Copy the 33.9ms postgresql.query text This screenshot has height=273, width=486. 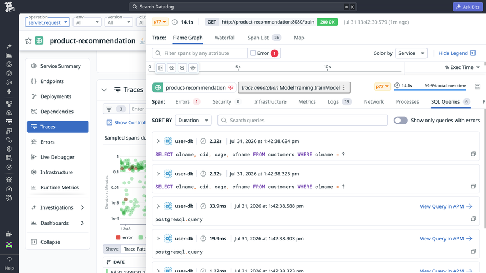pyautogui.click(x=473, y=219)
